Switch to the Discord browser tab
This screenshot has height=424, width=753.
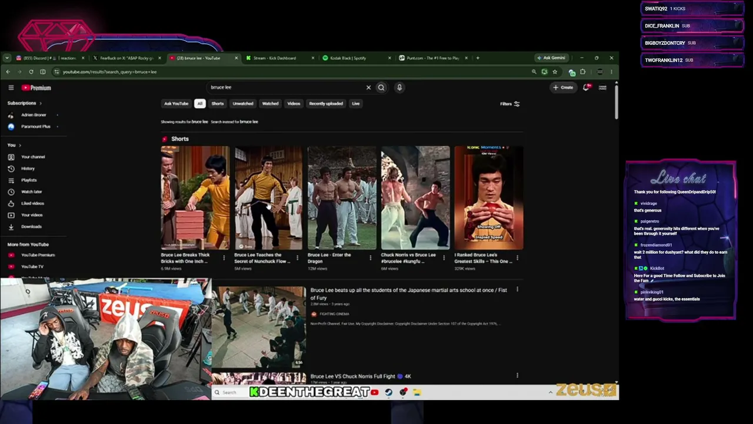coord(50,58)
